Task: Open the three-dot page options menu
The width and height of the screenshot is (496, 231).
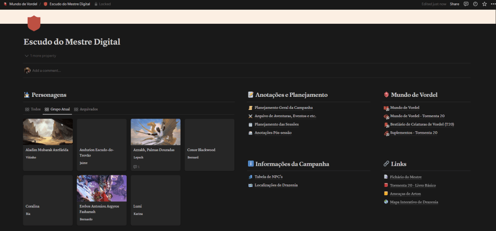Action: [492, 4]
